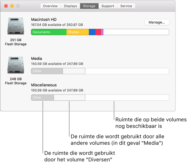This screenshot has height=164, width=190.
Task: Click the Macintosh HD drive icon
Action: click(16, 26)
